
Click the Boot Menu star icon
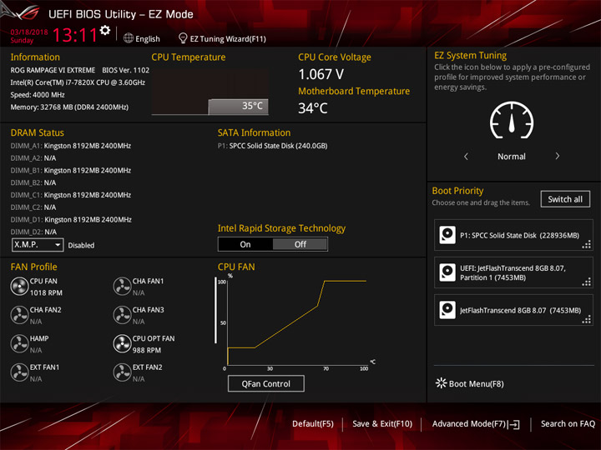coord(442,383)
